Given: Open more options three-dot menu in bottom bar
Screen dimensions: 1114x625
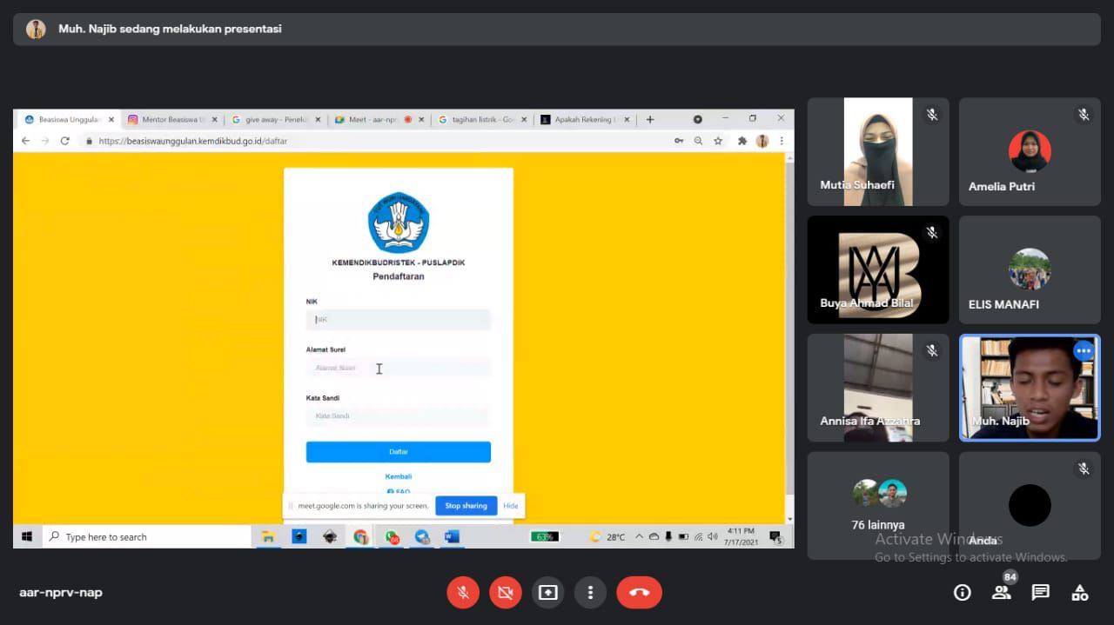Looking at the screenshot, I should (x=590, y=593).
